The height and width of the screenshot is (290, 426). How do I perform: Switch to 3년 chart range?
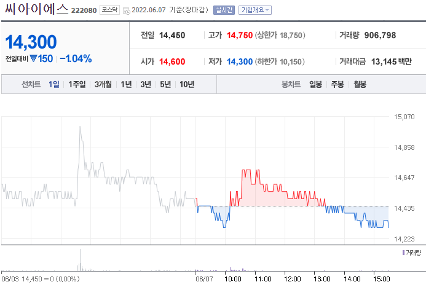146,84
